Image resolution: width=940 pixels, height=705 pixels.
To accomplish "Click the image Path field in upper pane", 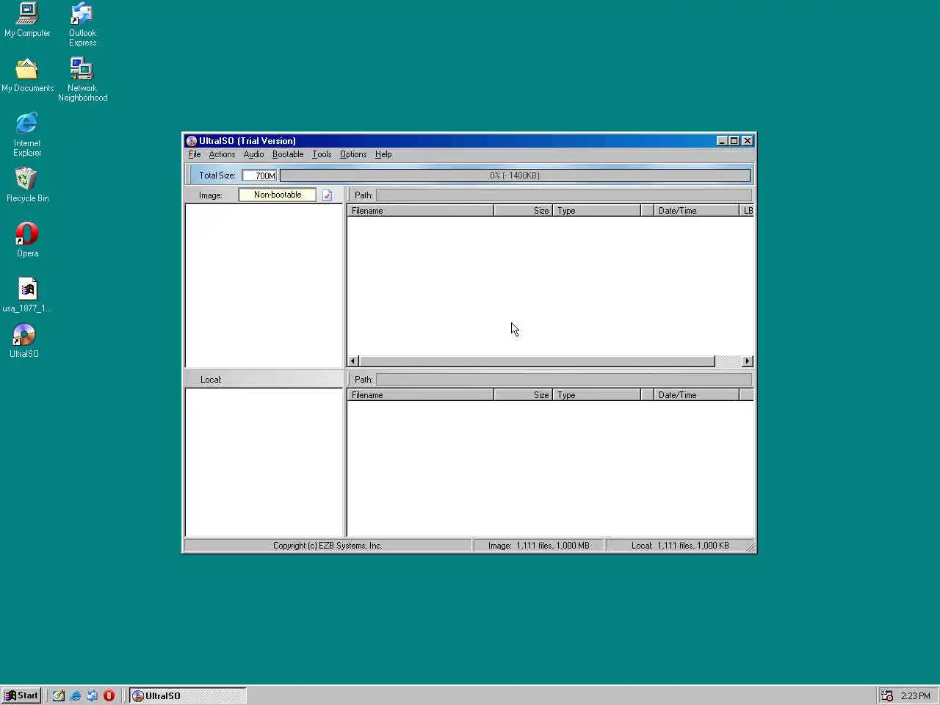I will [x=563, y=195].
